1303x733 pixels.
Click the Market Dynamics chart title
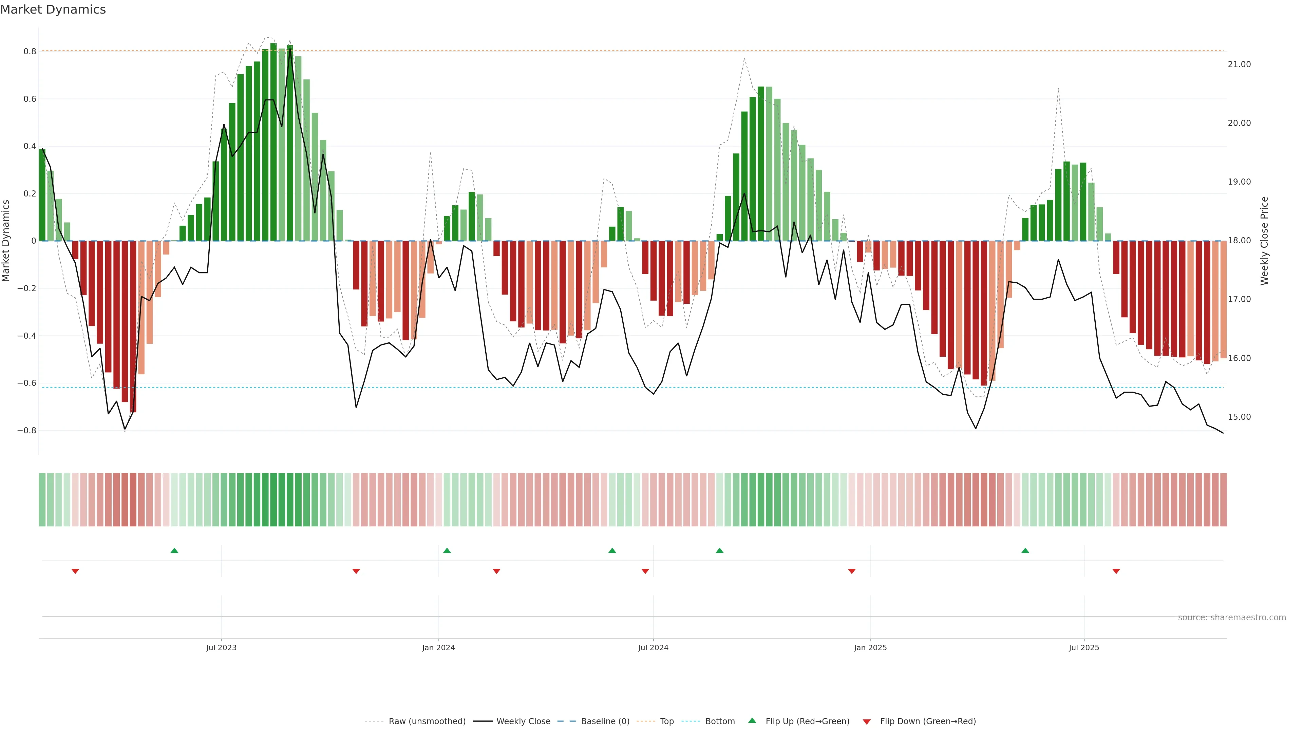click(x=53, y=10)
